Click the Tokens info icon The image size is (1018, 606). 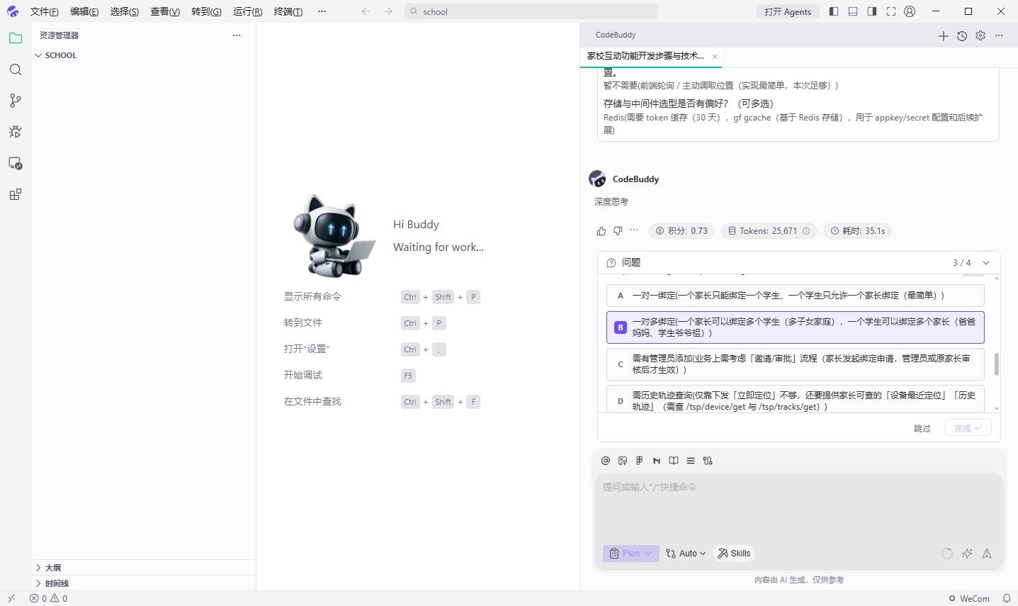point(806,231)
